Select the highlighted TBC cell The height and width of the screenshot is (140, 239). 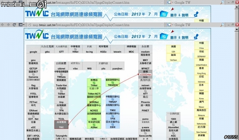[x=61, y=125]
